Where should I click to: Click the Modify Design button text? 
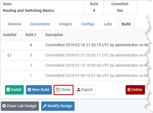(60, 106)
